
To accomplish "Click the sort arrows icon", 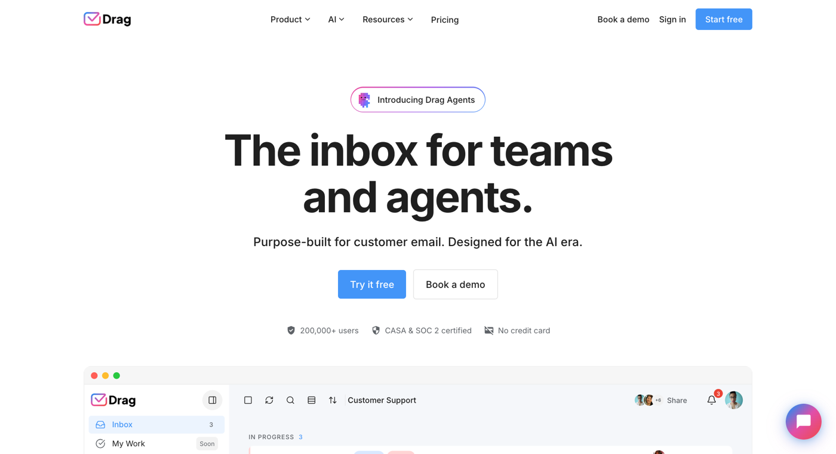I will [333, 400].
